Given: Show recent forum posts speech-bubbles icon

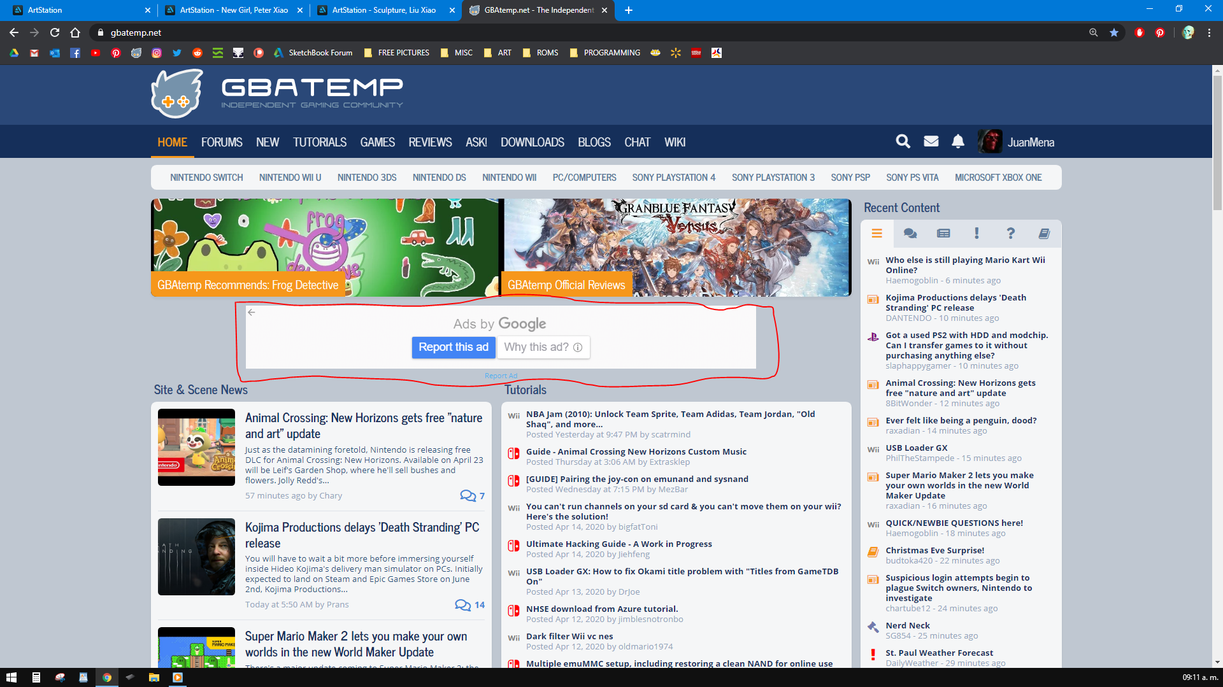Looking at the screenshot, I should (910, 234).
